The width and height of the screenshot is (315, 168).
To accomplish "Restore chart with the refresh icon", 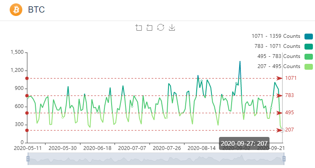I will pyautogui.click(x=160, y=27).
